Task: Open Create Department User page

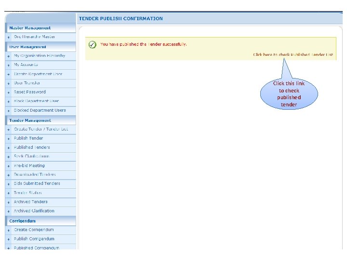Action: tap(38, 74)
